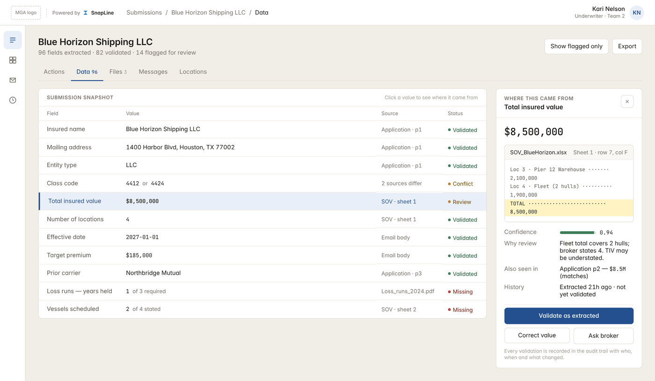Validate as extracted
The width and height of the screenshot is (655, 381).
tap(569, 316)
